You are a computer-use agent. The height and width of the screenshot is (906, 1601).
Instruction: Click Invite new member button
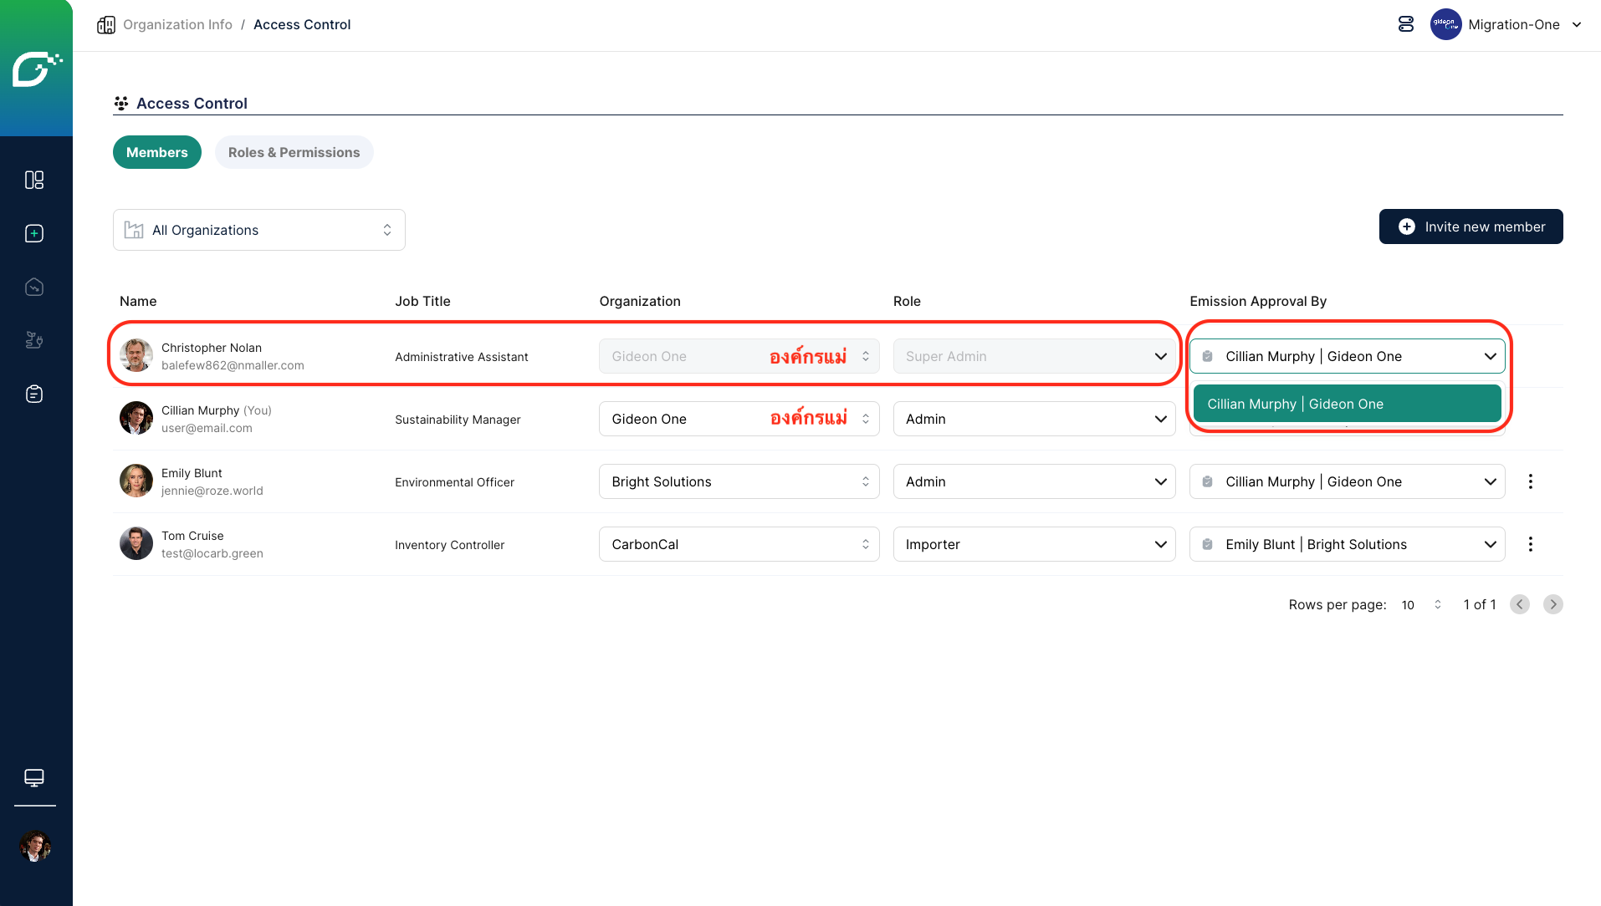(x=1471, y=226)
